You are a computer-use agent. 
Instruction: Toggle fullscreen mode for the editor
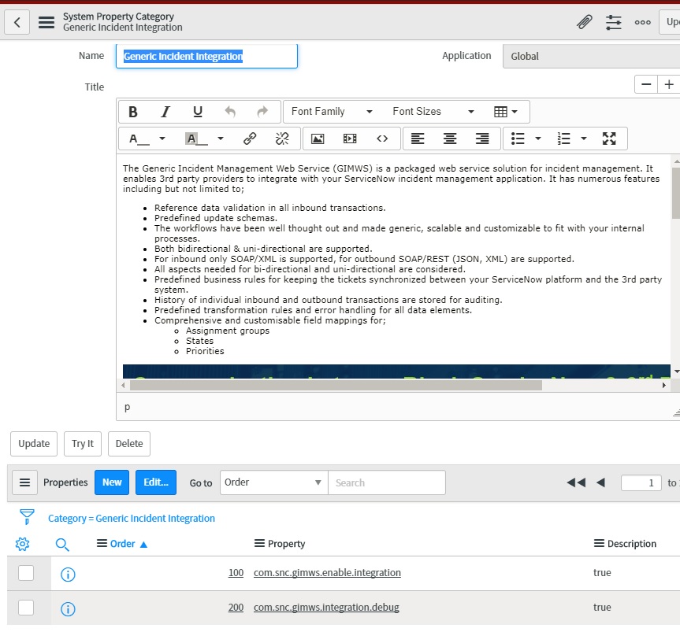click(x=609, y=139)
